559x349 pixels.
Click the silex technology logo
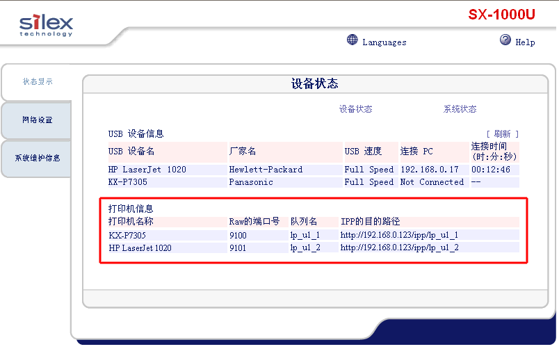[x=46, y=25]
